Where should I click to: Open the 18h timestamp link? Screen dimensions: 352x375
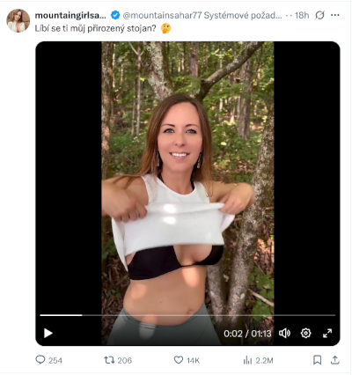302,15
